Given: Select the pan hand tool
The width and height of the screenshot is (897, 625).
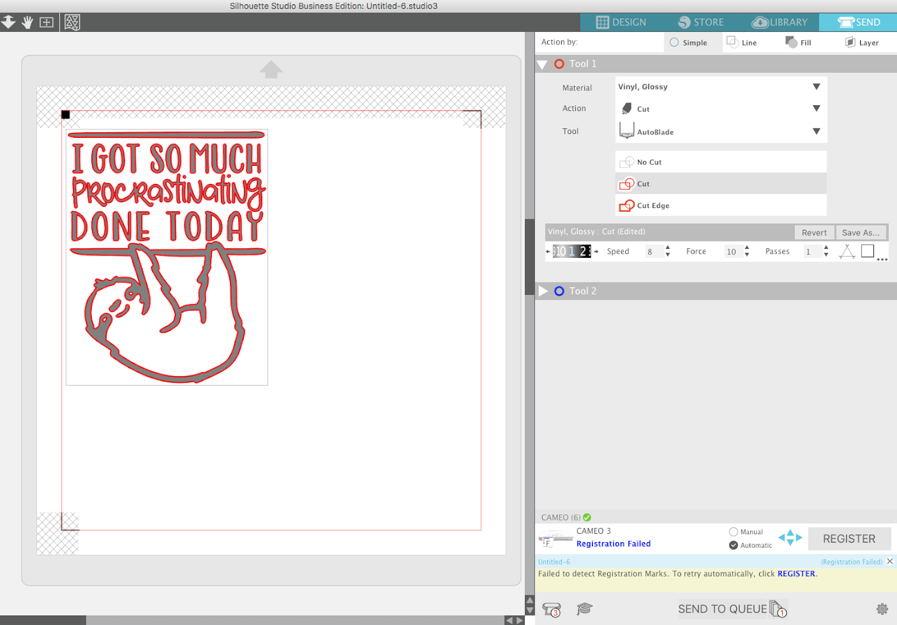Looking at the screenshot, I should [27, 22].
